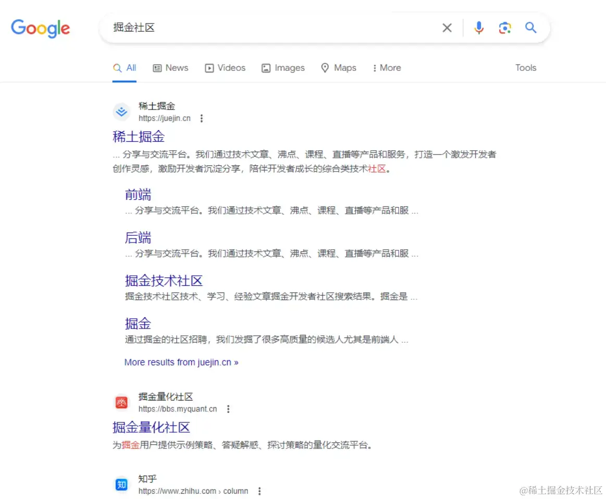This screenshot has height=499, width=606.
Task: Click the https://bbs.myquant.cn URL text
Action: point(178,409)
